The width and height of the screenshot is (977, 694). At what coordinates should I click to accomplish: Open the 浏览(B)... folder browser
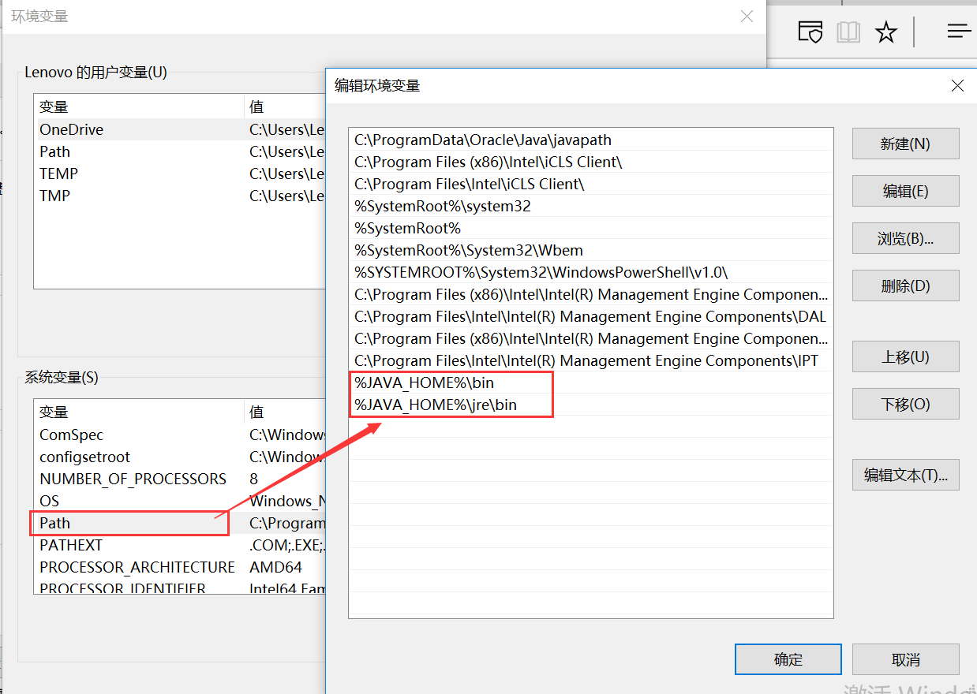tap(905, 238)
